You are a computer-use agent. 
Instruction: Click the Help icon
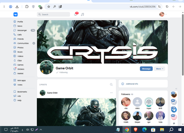click(15, 100)
